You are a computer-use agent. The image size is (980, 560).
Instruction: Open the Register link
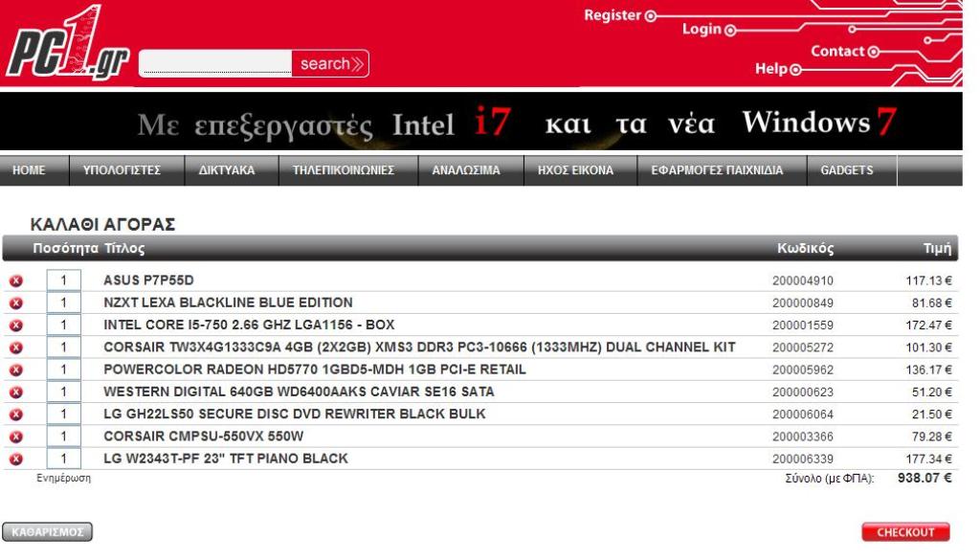click(x=619, y=15)
